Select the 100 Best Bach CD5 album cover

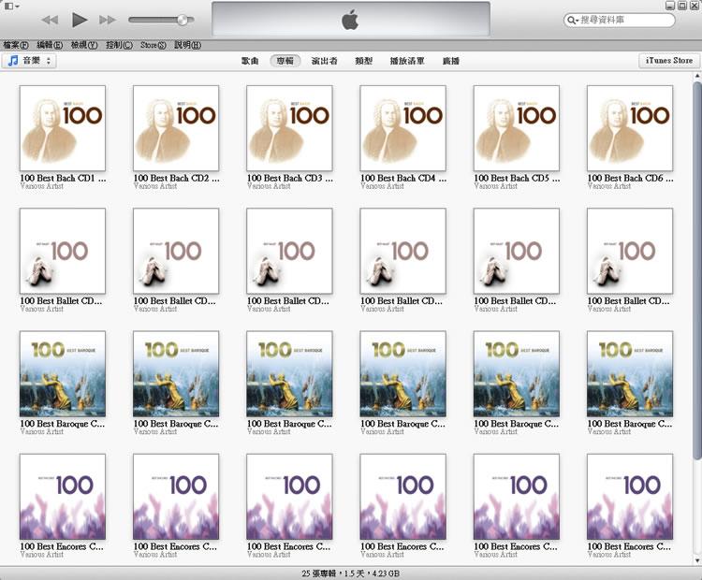click(x=517, y=128)
